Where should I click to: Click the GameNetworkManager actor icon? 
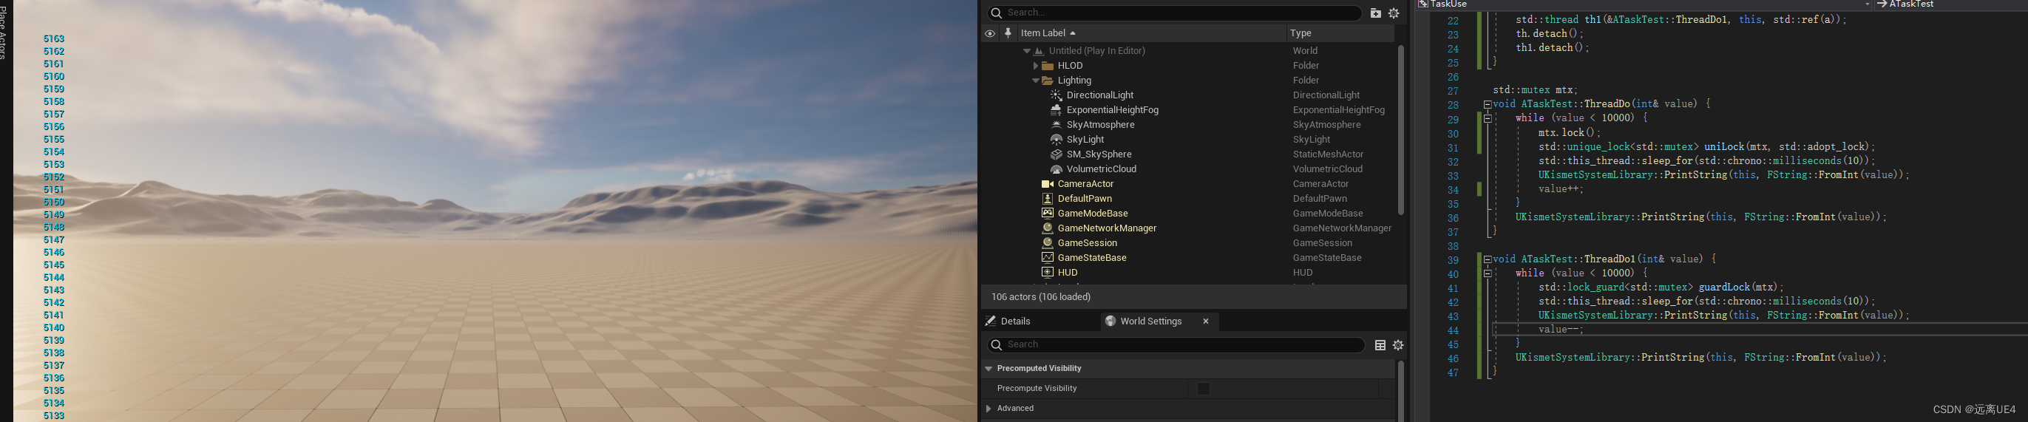pos(1048,228)
